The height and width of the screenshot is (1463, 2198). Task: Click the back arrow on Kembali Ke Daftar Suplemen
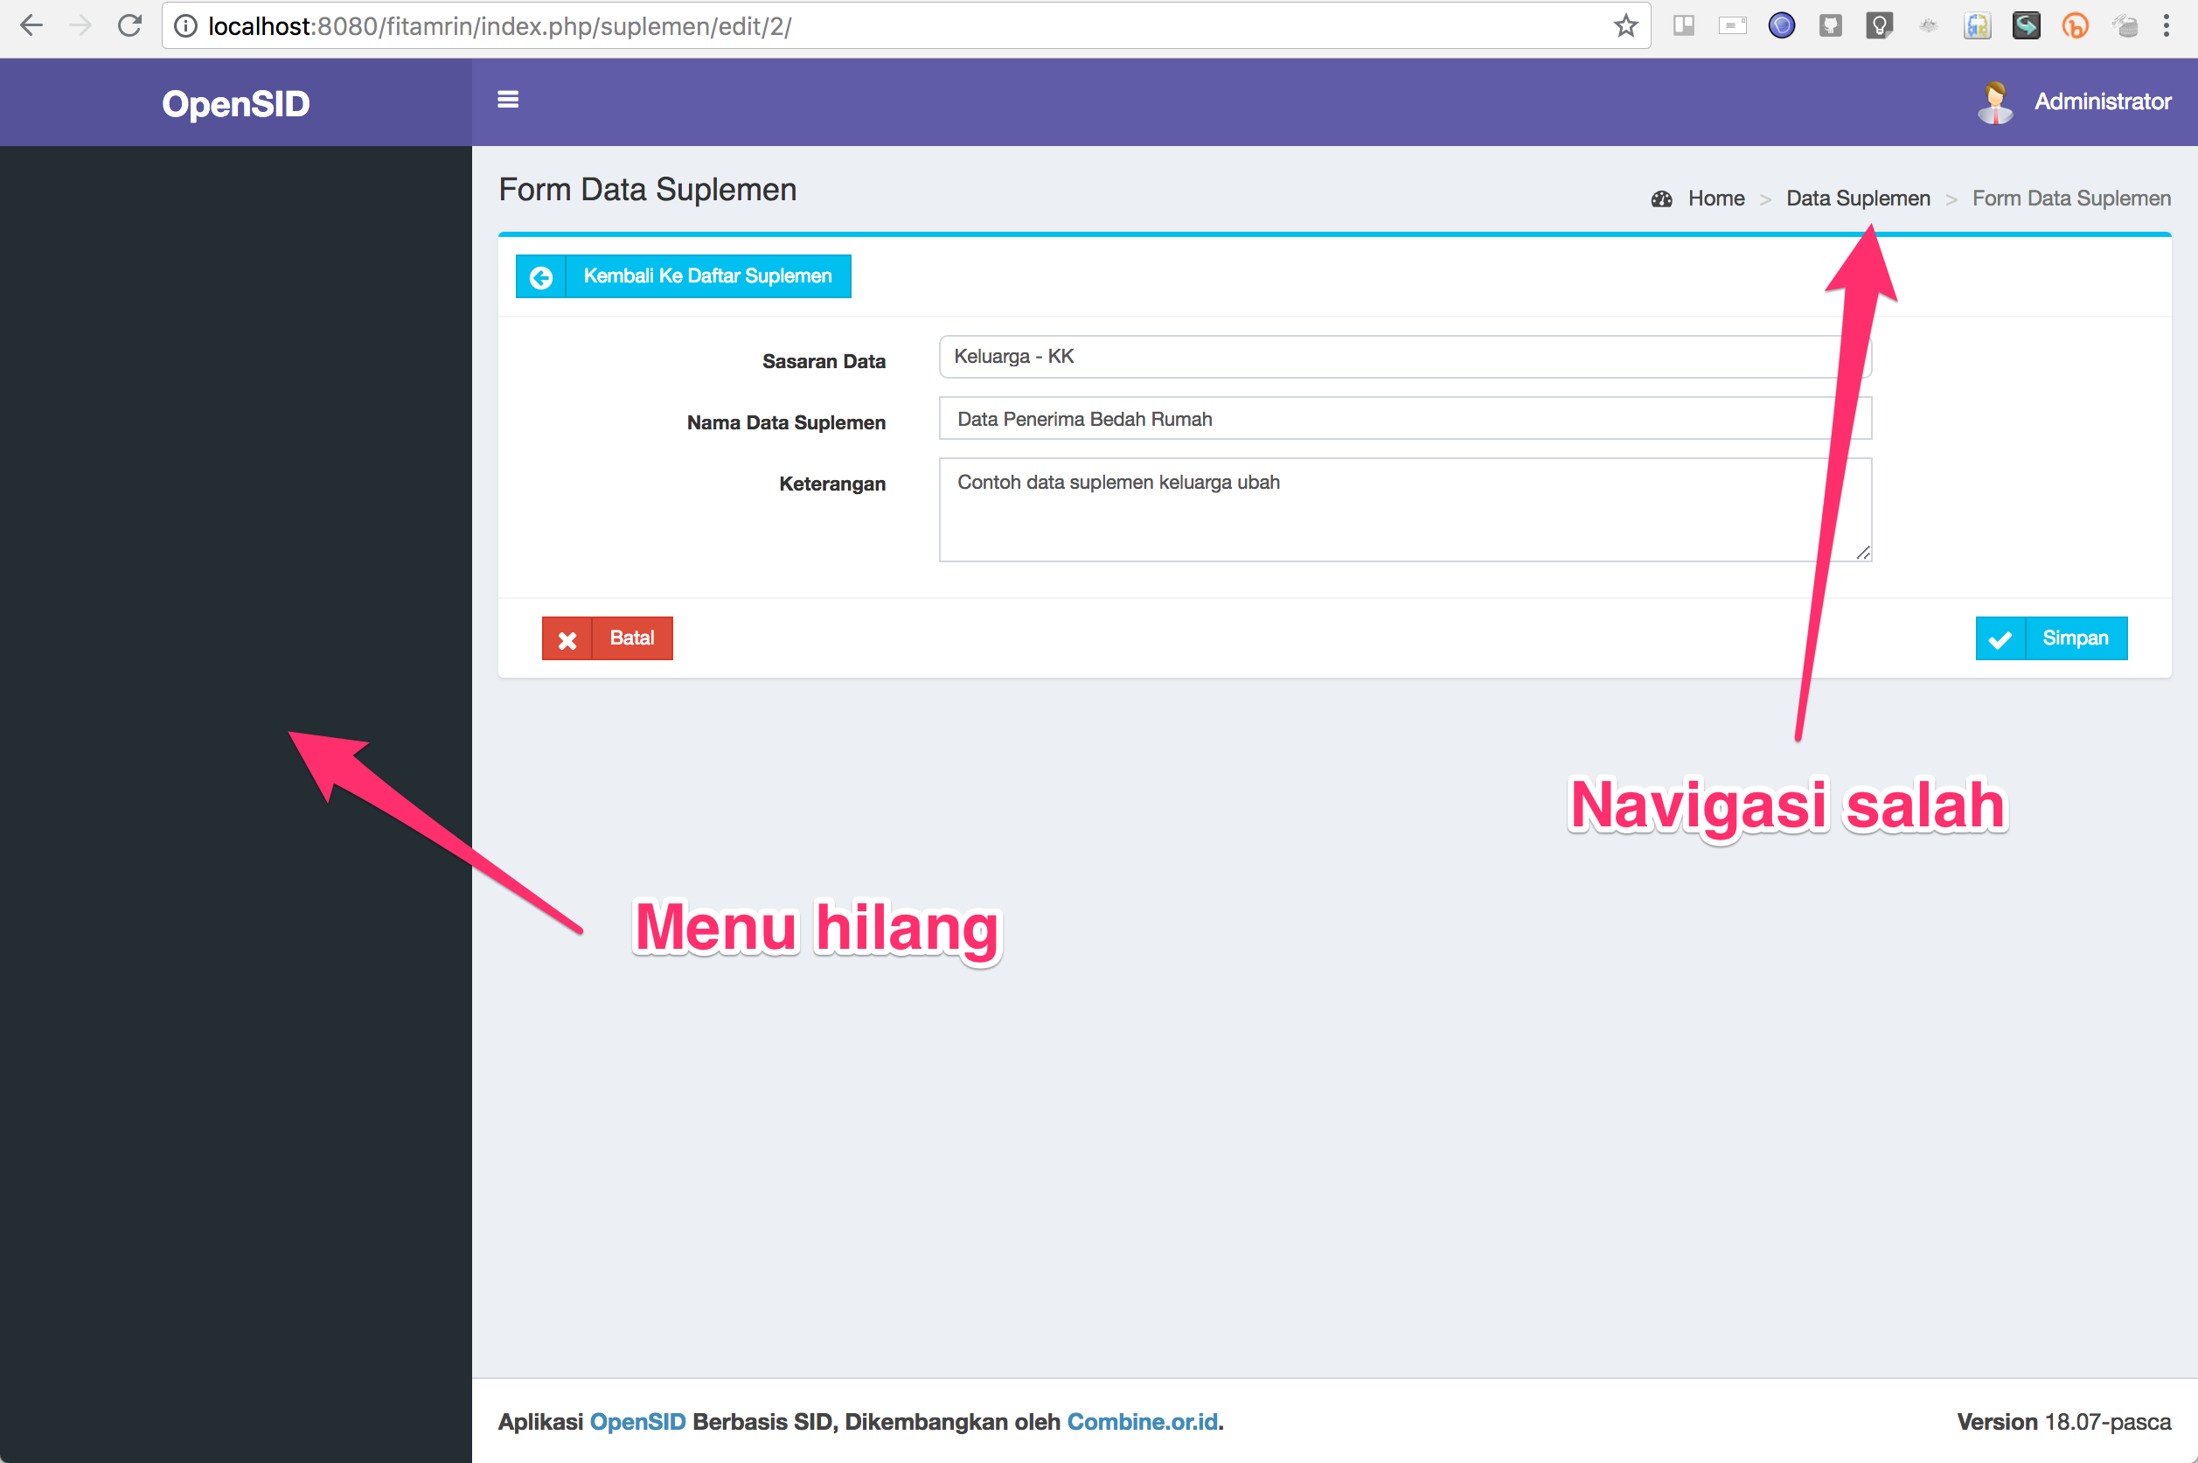tap(542, 276)
